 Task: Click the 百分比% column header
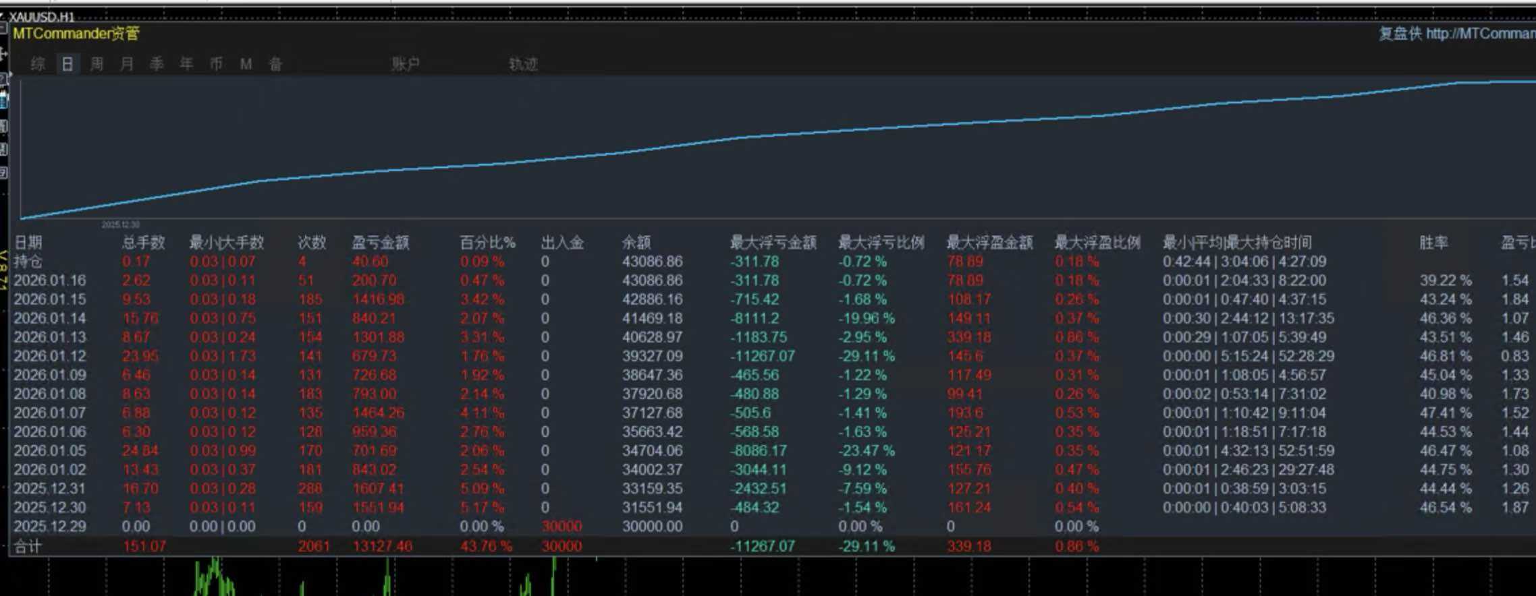click(x=488, y=243)
